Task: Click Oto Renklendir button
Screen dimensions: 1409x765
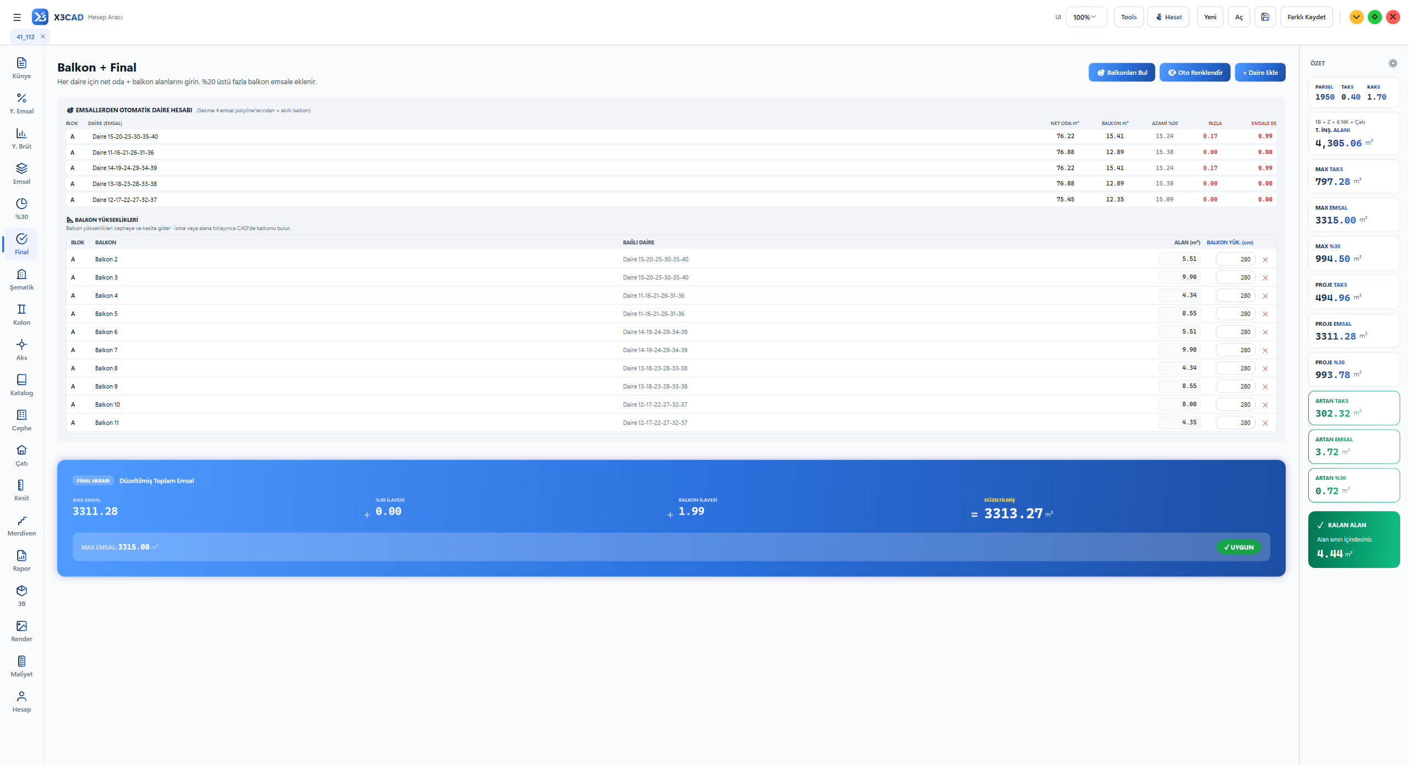Action: tap(1194, 73)
